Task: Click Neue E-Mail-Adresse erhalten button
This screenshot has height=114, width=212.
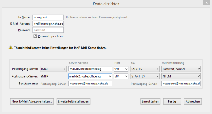Action: (x=32, y=101)
